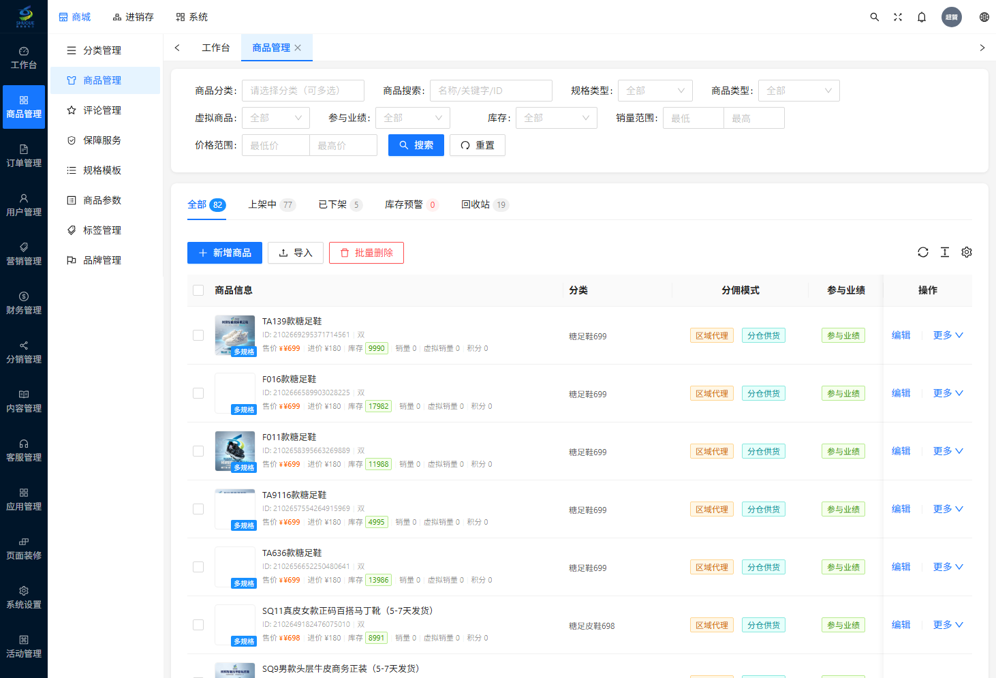Image resolution: width=996 pixels, height=678 pixels.
Task: Open 品牌管理 in the submenu
Action: [105, 260]
